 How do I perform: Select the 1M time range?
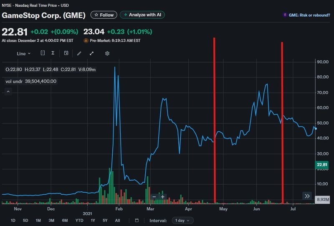point(38,220)
